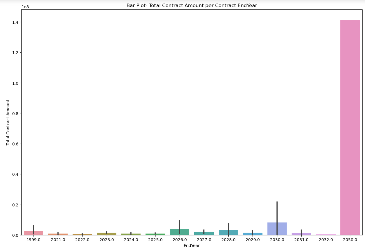Click the 'Total Contract Amount' y-axis label

[x=8, y=122]
